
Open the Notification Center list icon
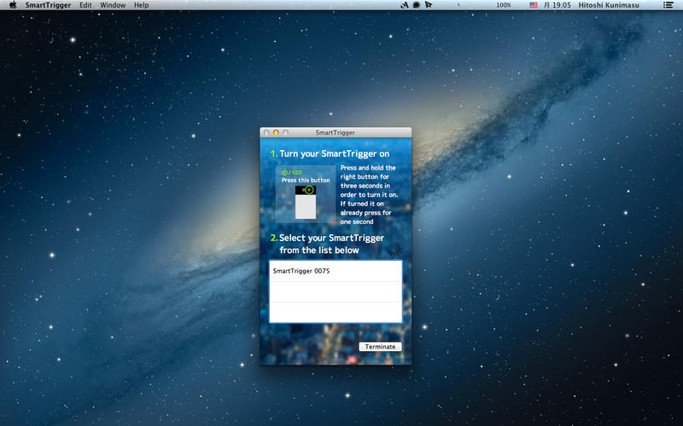(668, 5)
